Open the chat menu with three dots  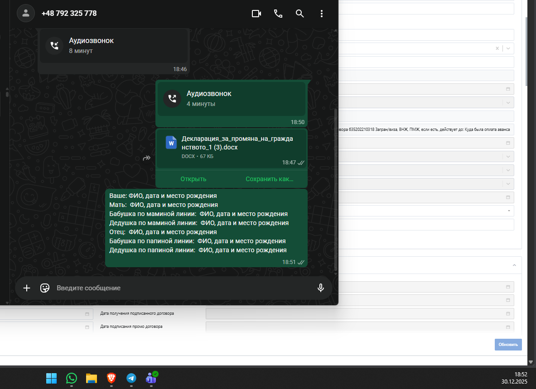(x=321, y=13)
